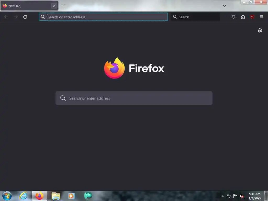Click the magnifier icon in toolbar Search box
268x201 pixels.
click(x=175, y=17)
